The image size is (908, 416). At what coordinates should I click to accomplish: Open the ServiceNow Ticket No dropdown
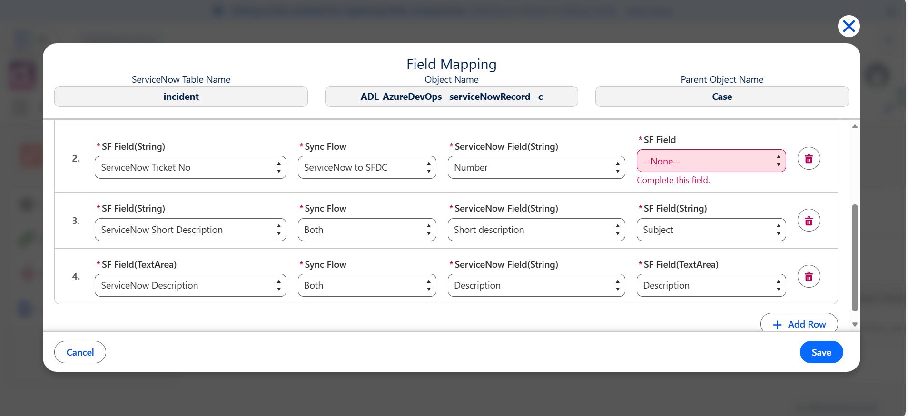click(190, 167)
